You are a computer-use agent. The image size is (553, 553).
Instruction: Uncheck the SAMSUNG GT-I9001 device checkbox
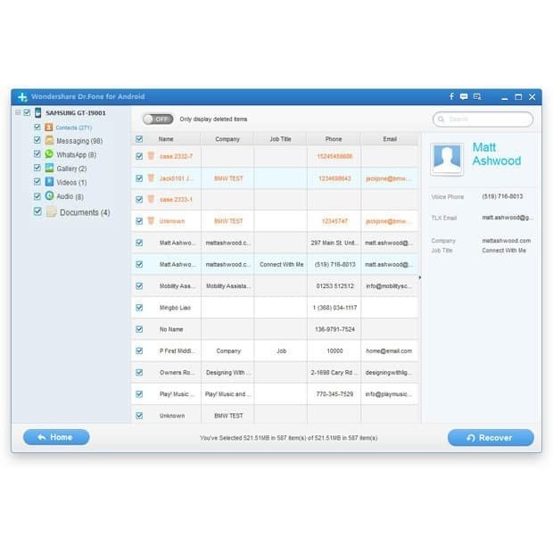(27, 113)
